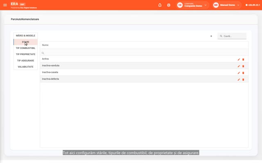Open the hamburger navigation menu
This screenshot has height=163, width=262.
(x=5, y=5)
